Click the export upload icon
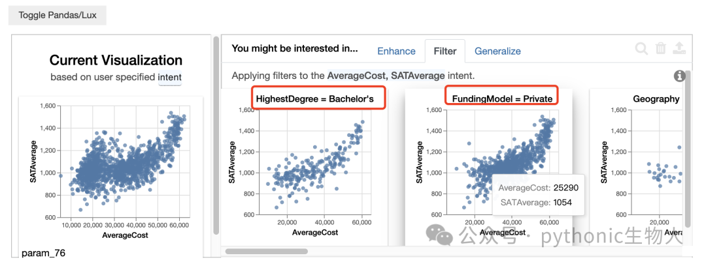 coord(679,48)
